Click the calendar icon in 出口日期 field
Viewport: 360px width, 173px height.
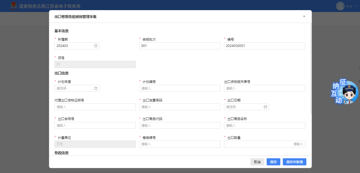[265, 107]
